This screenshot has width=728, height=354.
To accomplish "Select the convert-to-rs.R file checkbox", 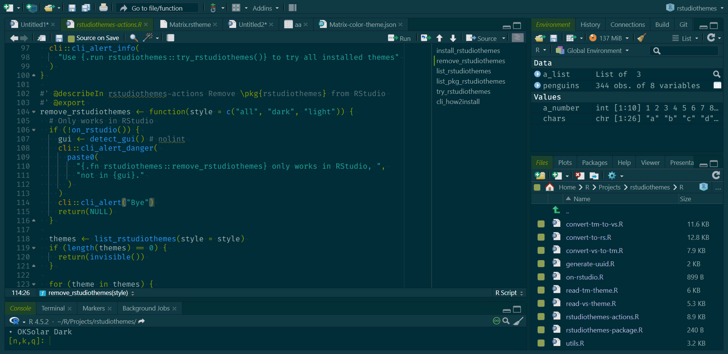I will click(x=541, y=237).
